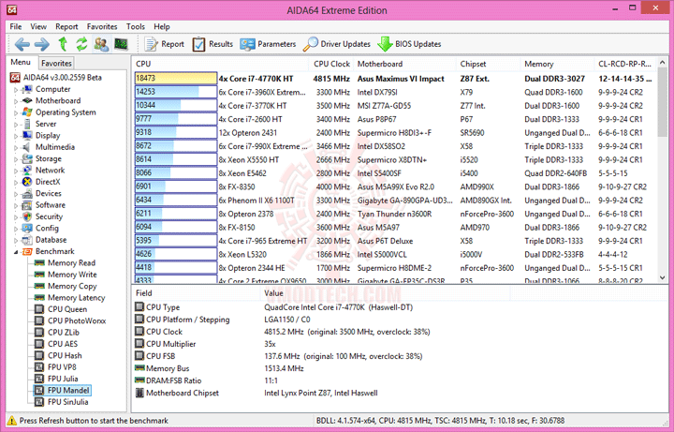Click the green monitor diagnostics toolbar icon
The width and height of the screenshot is (674, 432).
[121, 44]
